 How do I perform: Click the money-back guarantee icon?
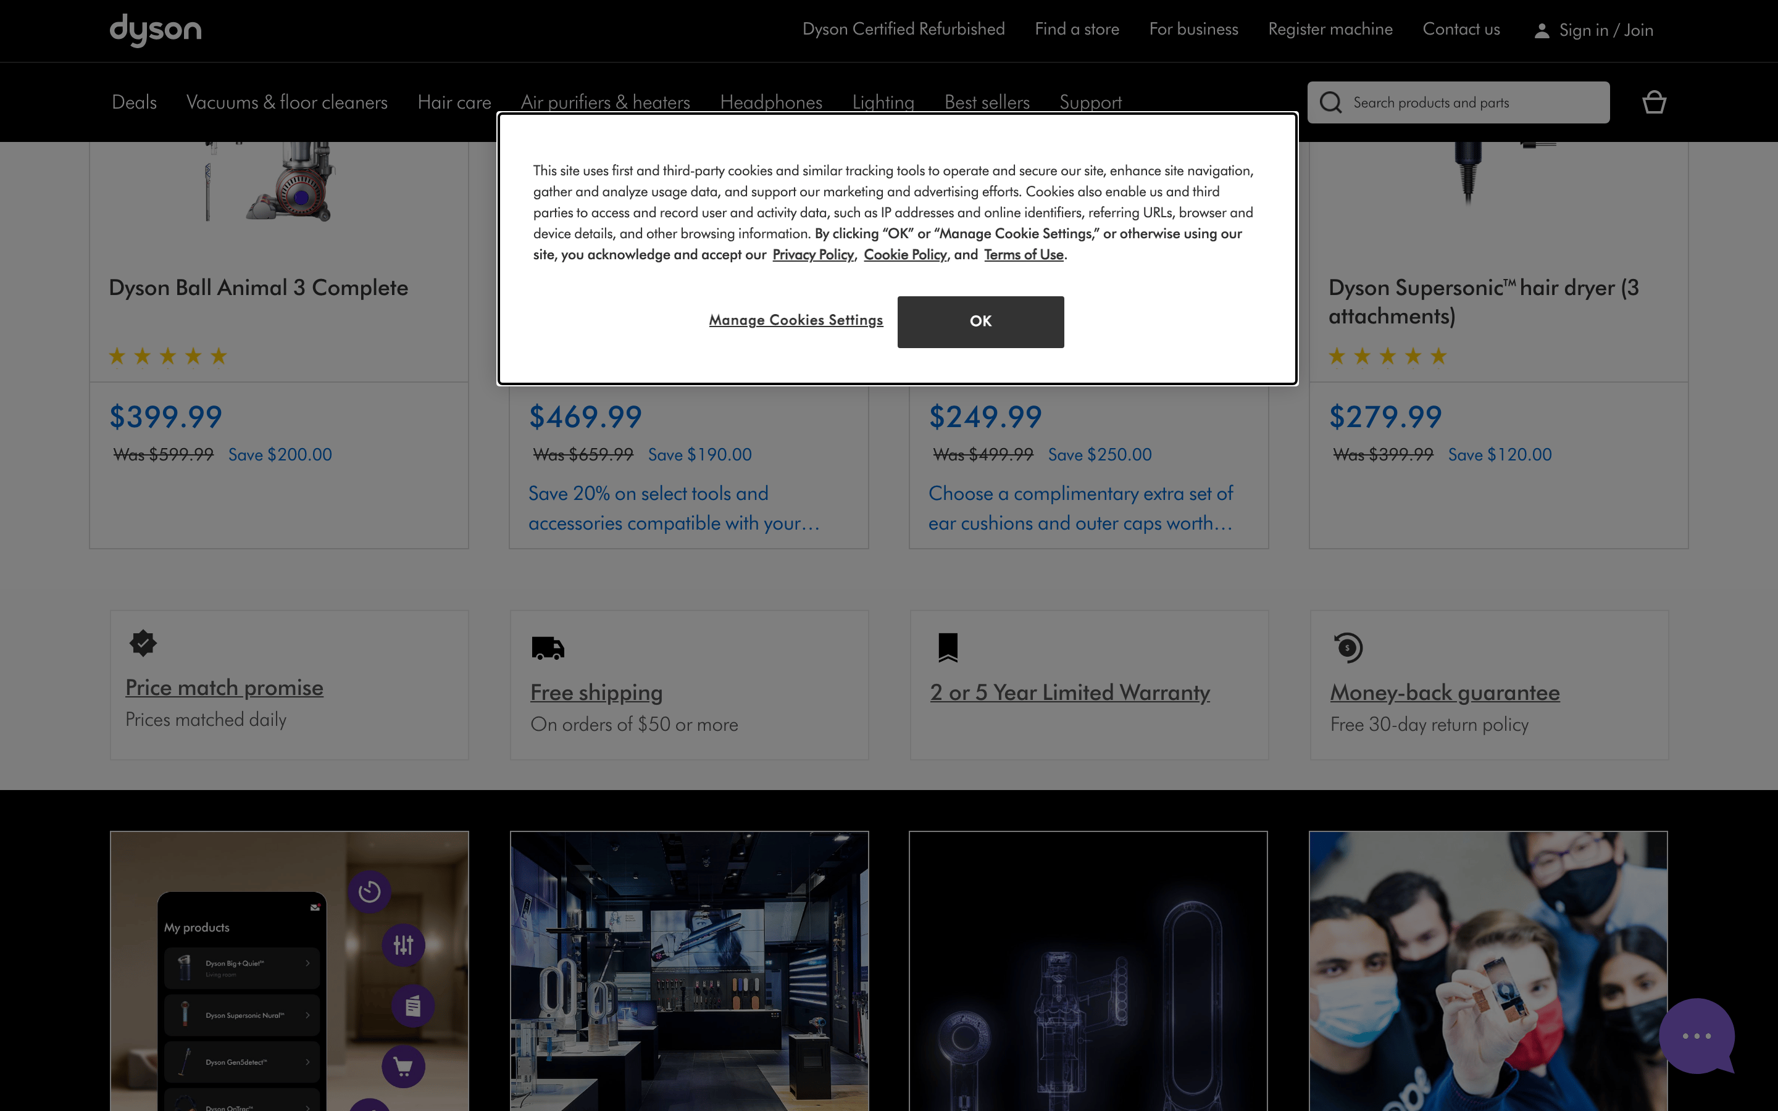coord(1348,647)
